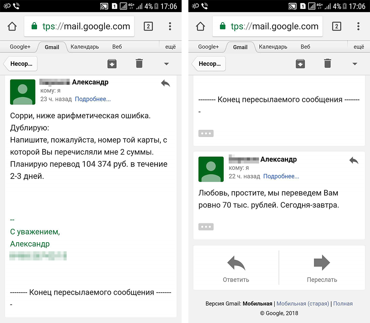Tap the home icon in left phone browser

tap(12, 26)
